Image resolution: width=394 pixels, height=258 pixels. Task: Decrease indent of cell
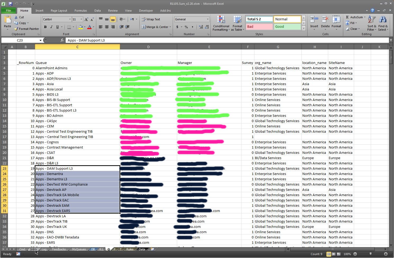[121, 27]
